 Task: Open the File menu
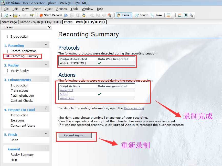(x=6, y=9)
